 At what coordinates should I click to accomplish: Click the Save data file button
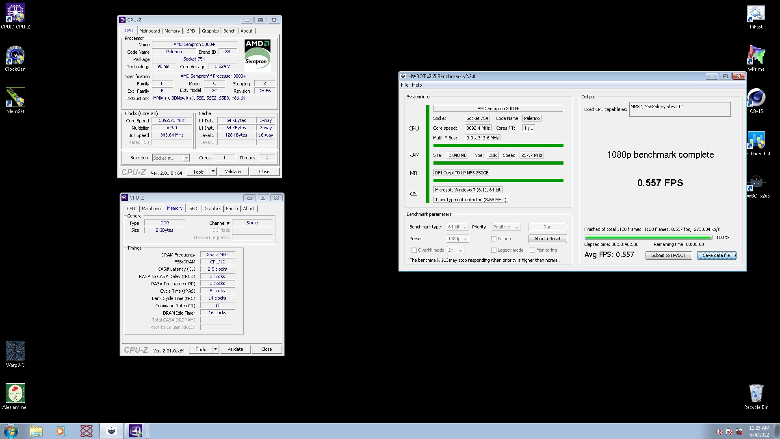click(x=717, y=255)
